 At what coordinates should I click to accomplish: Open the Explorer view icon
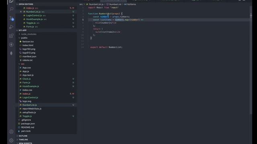[11, 1]
